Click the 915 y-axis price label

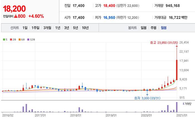tap(182, 98)
